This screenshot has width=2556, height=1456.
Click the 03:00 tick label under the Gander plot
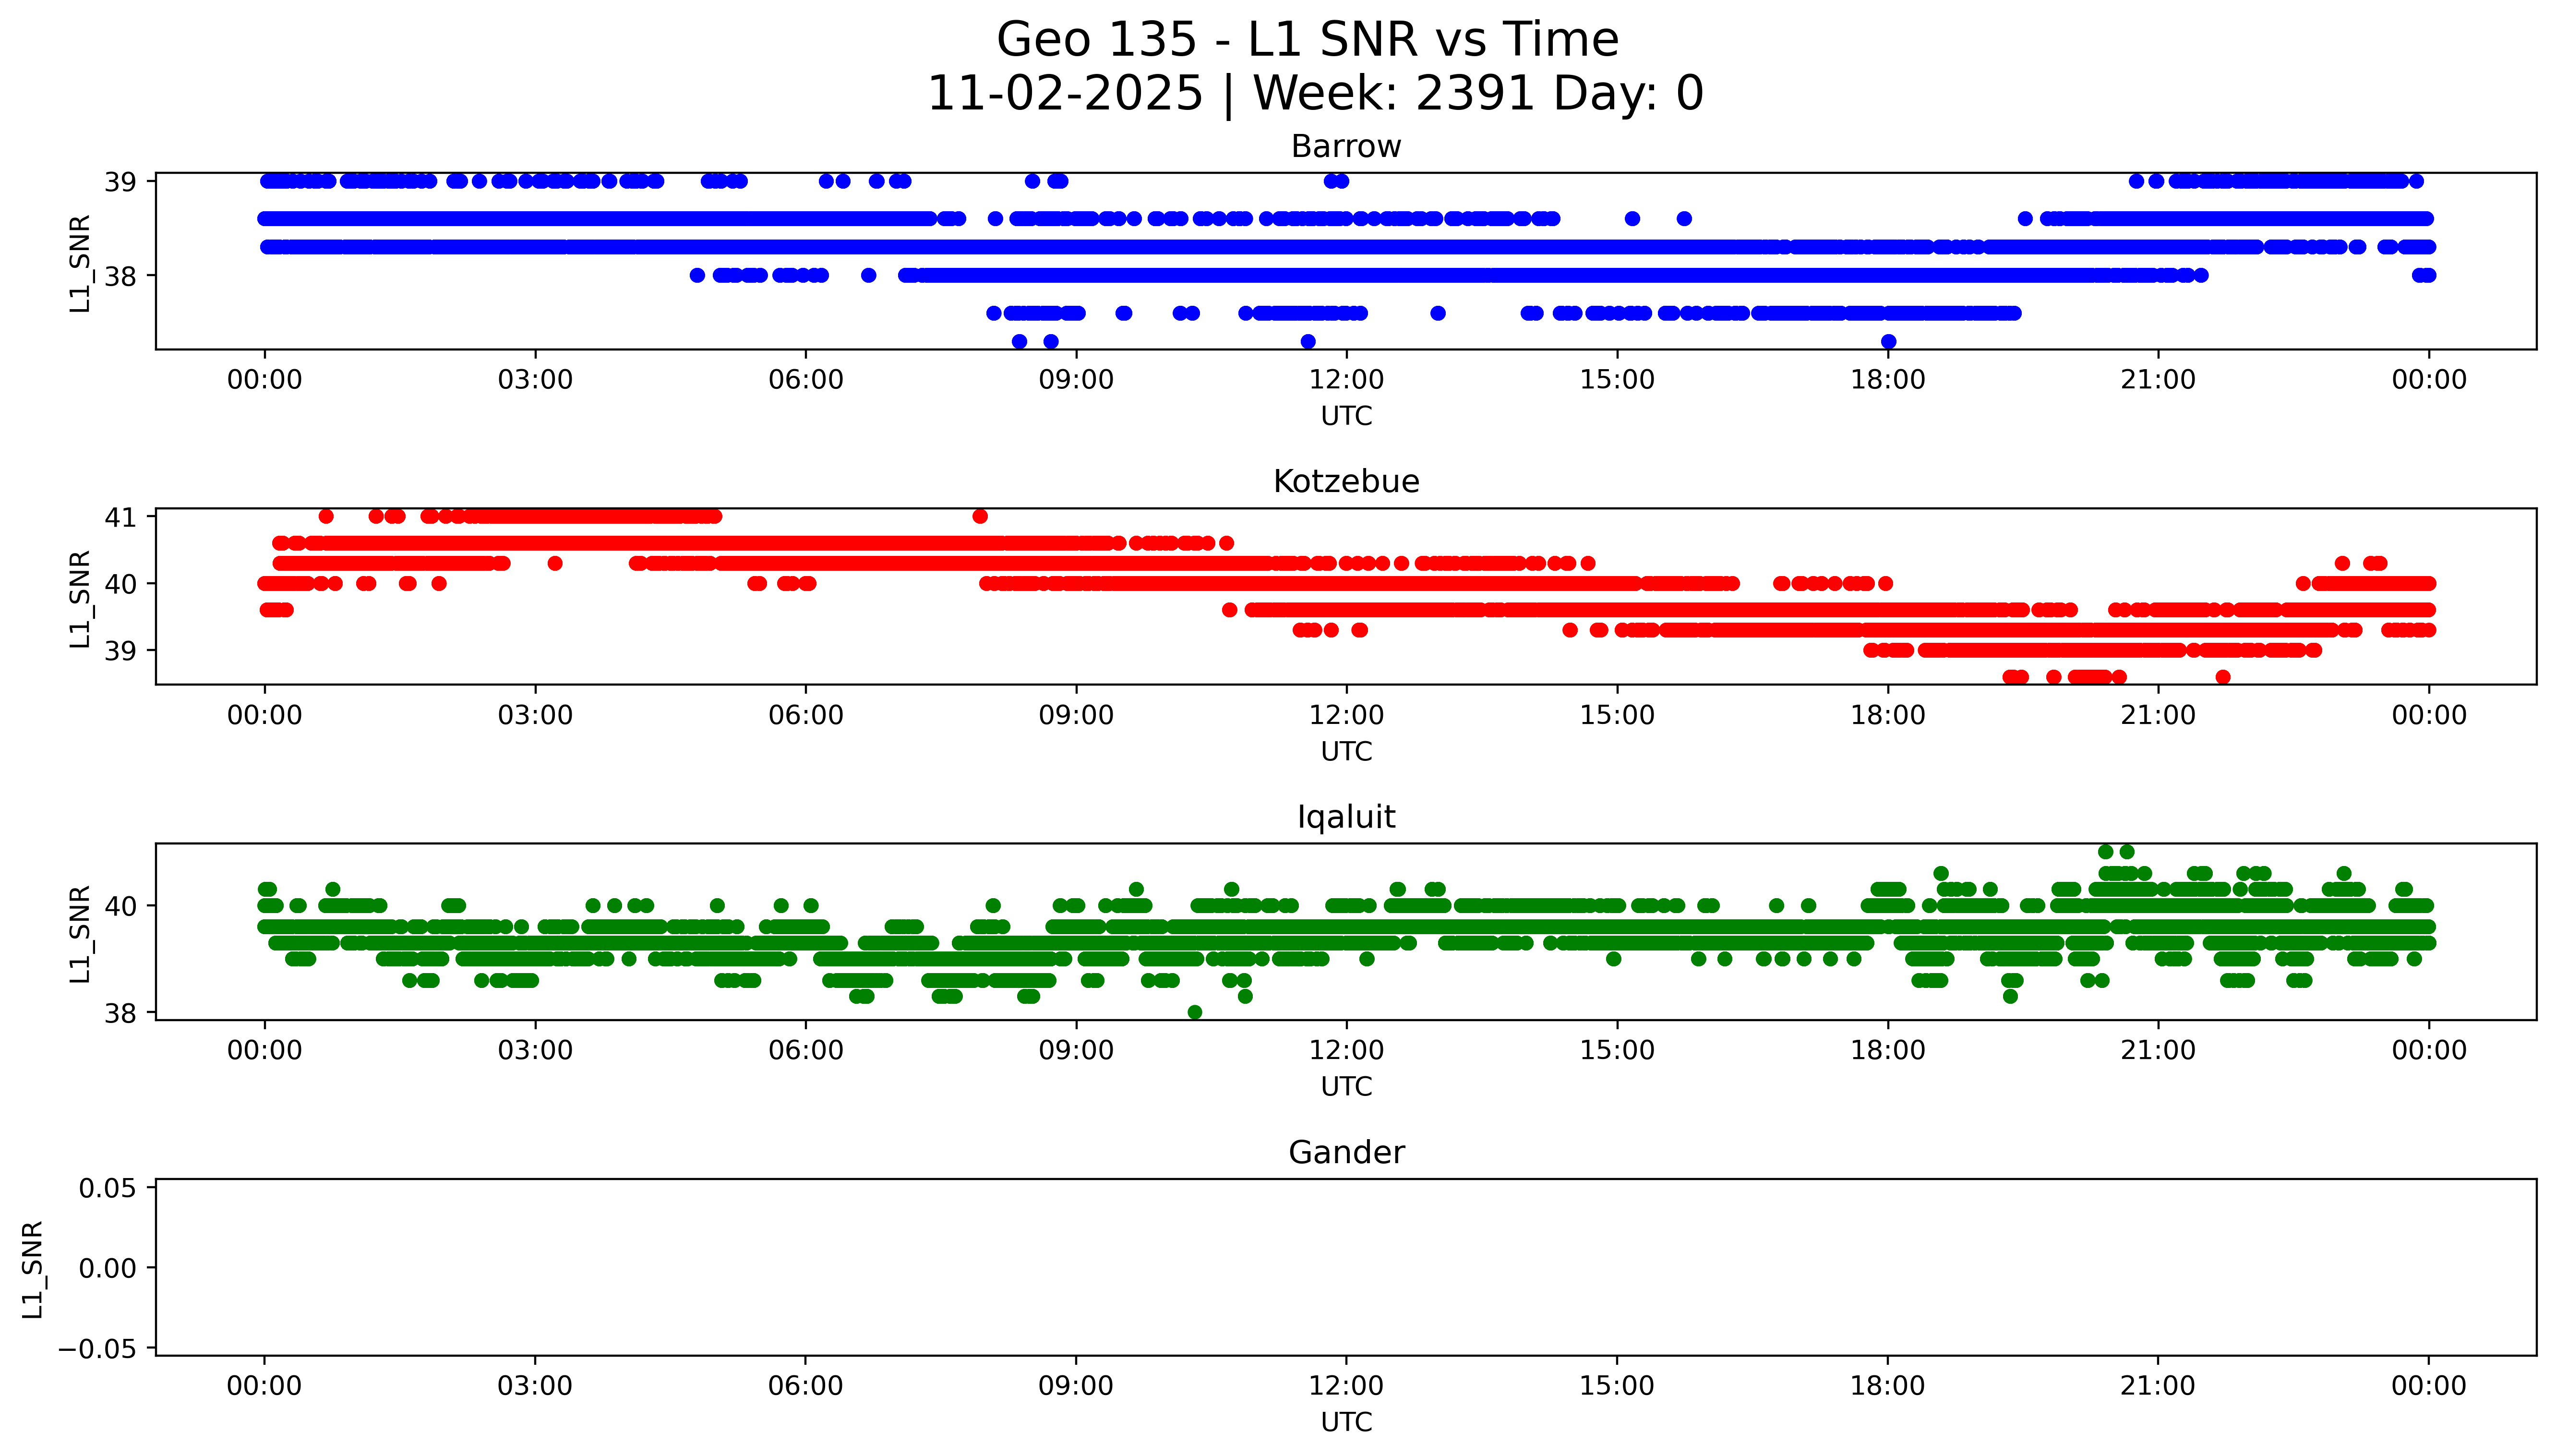[x=535, y=1386]
